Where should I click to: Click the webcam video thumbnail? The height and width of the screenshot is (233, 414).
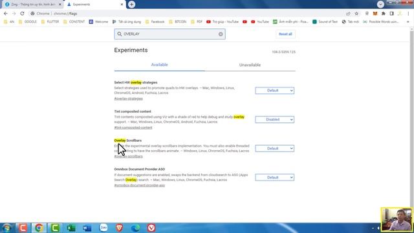[397, 219]
